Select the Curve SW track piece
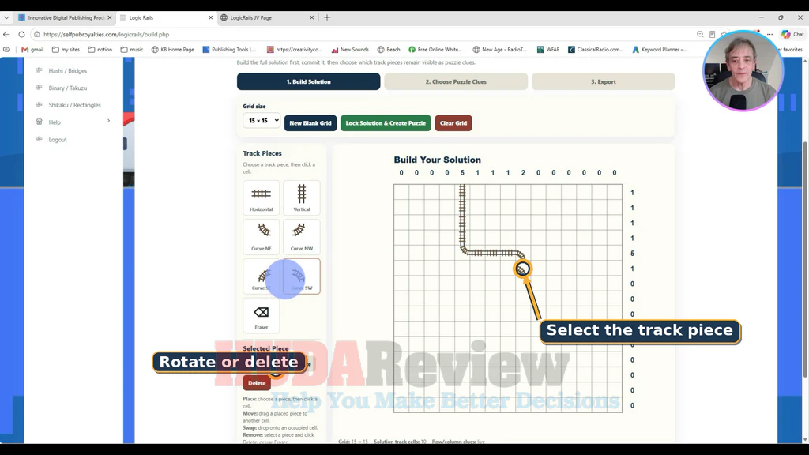Image resolution: width=809 pixels, height=455 pixels. point(301,276)
